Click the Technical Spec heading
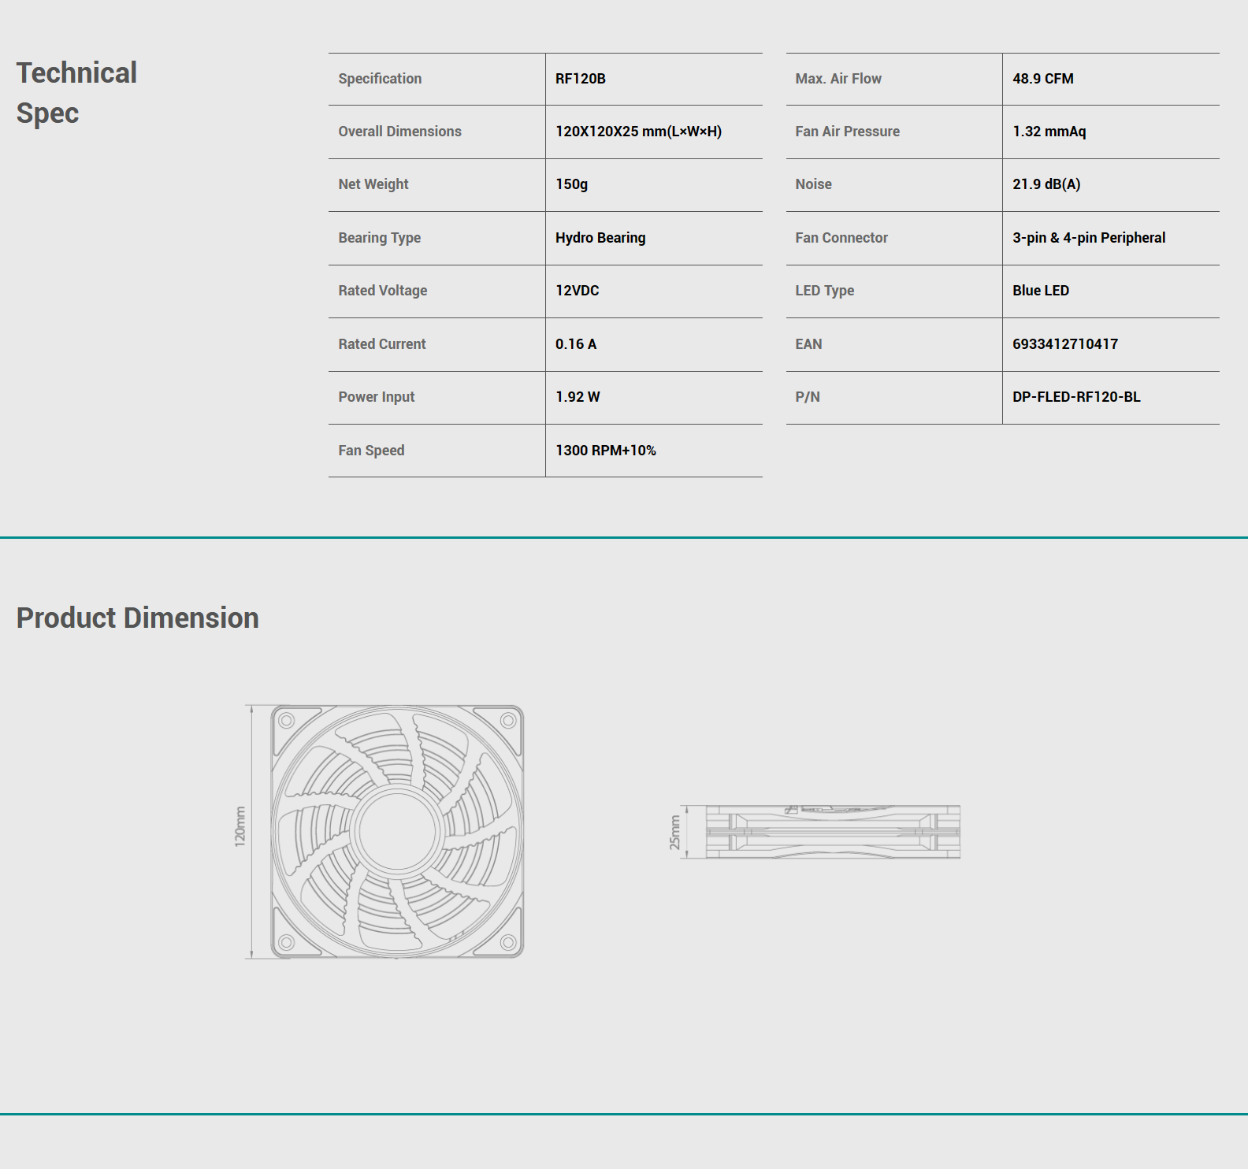The height and width of the screenshot is (1169, 1248). 76,93
